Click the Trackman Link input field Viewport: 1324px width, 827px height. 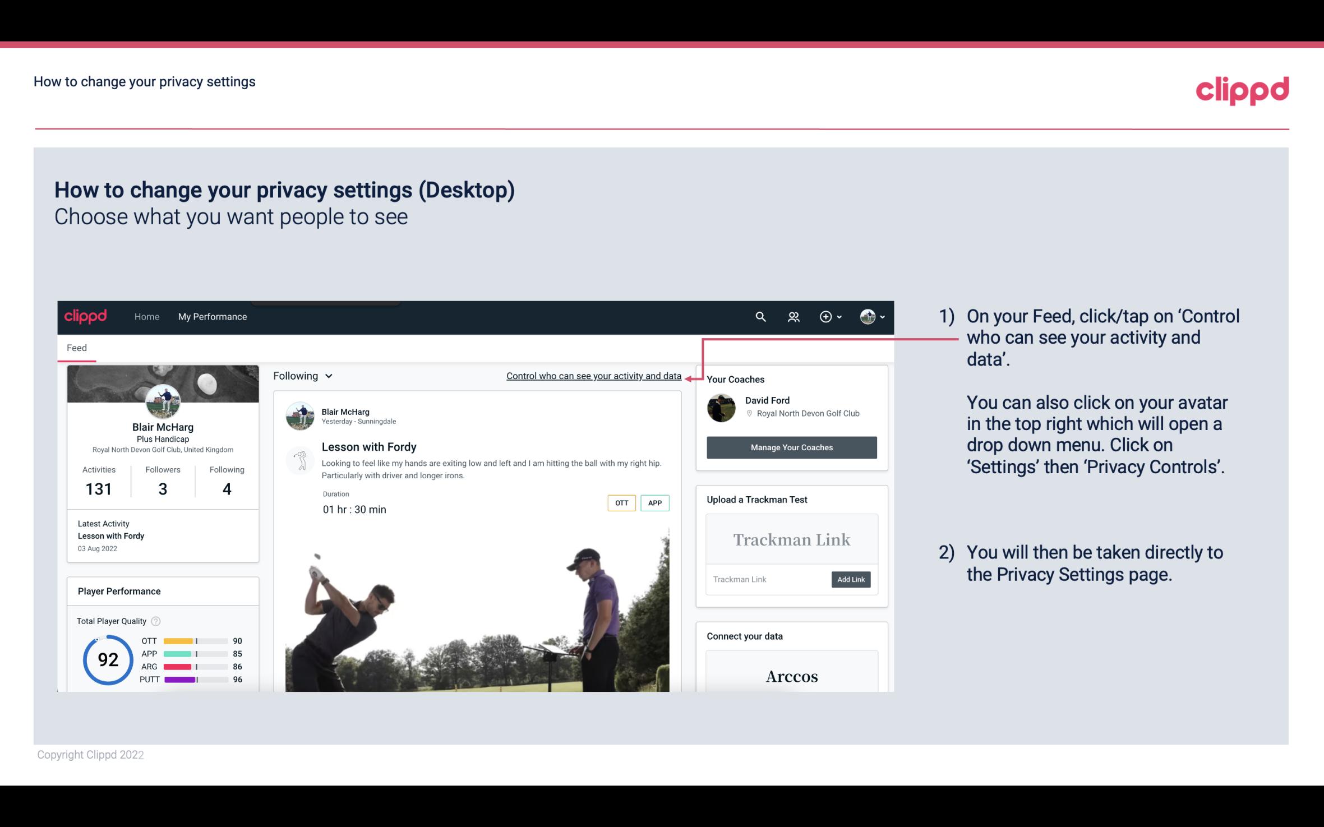(x=769, y=579)
